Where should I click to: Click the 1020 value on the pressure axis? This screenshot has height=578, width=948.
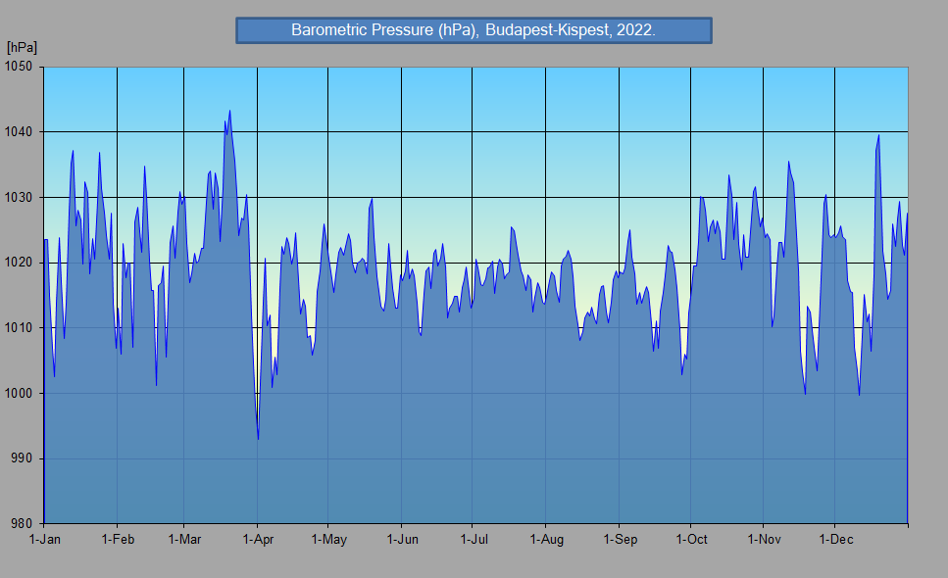point(21,263)
